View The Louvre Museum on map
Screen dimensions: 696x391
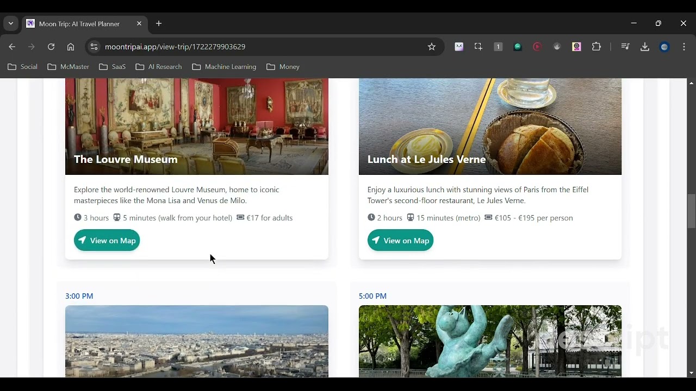[107, 241]
